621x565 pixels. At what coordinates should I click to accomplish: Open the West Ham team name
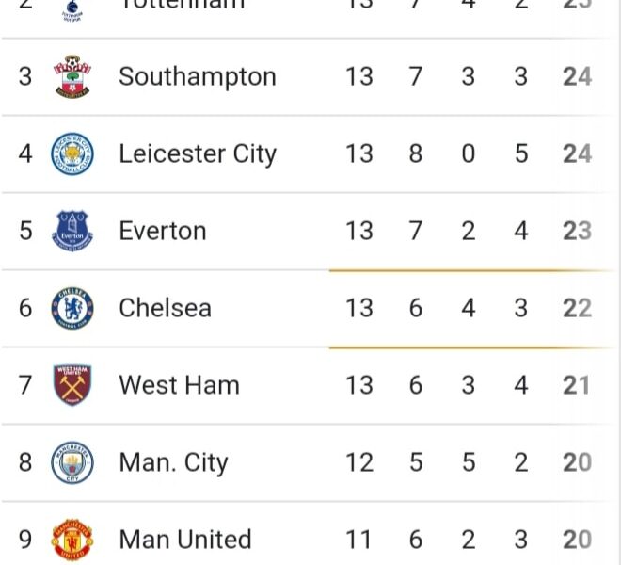click(180, 385)
